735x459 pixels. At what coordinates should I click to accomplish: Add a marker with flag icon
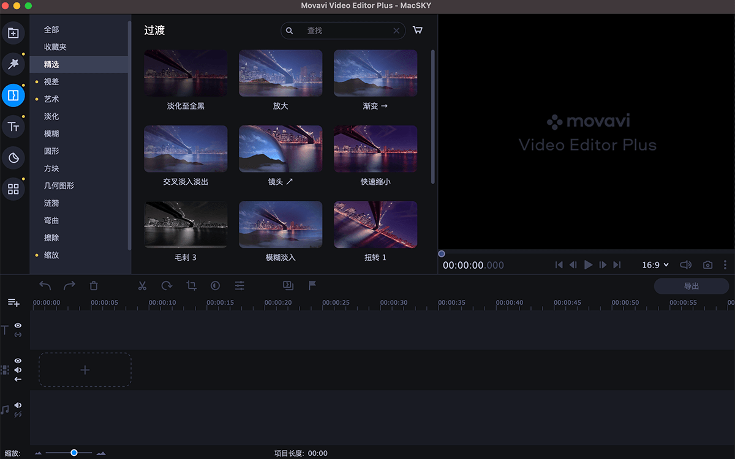pyautogui.click(x=312, y=285)
